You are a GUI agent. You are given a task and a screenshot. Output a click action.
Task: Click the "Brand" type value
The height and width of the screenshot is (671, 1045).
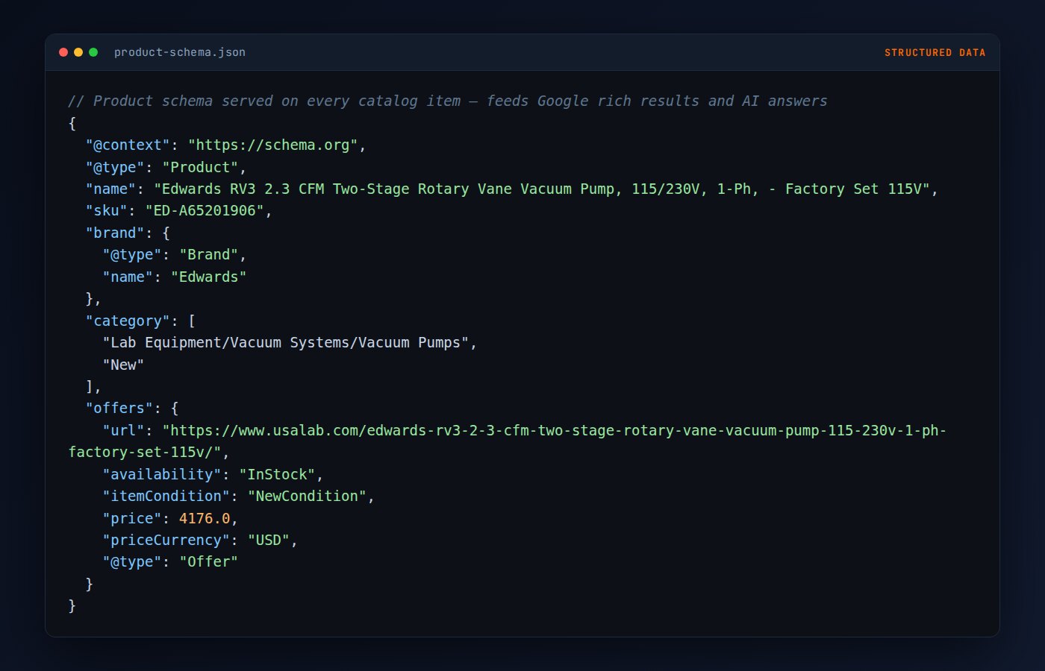[x=209, y=254]
